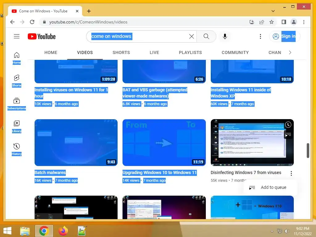Click '60K views' under Windows XP video
Viewport: 316px width, 237px height.
click(x=219, y=104)
